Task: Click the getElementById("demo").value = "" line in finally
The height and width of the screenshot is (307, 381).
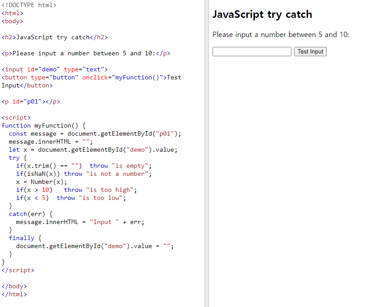Action: pyautogui.click(x=95, y=246)
